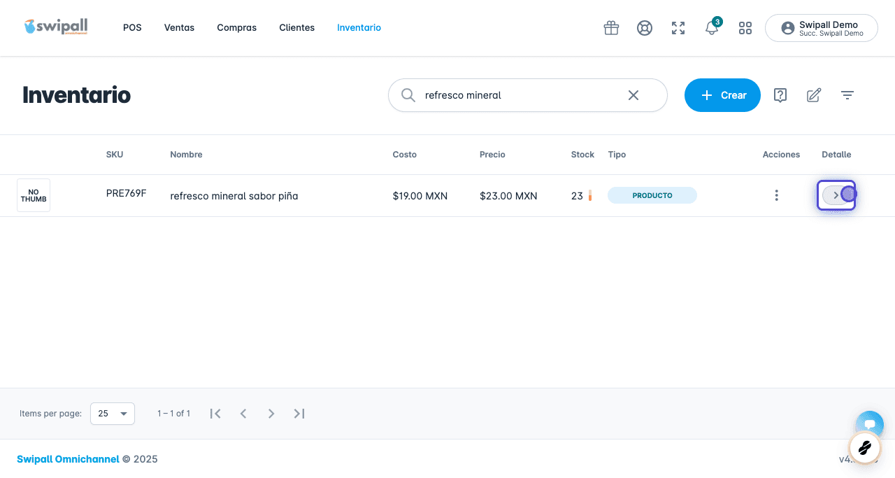Screen dimensions: 895x478
Task: Click the cost $19.00 MXN
Action: (420, 196)
